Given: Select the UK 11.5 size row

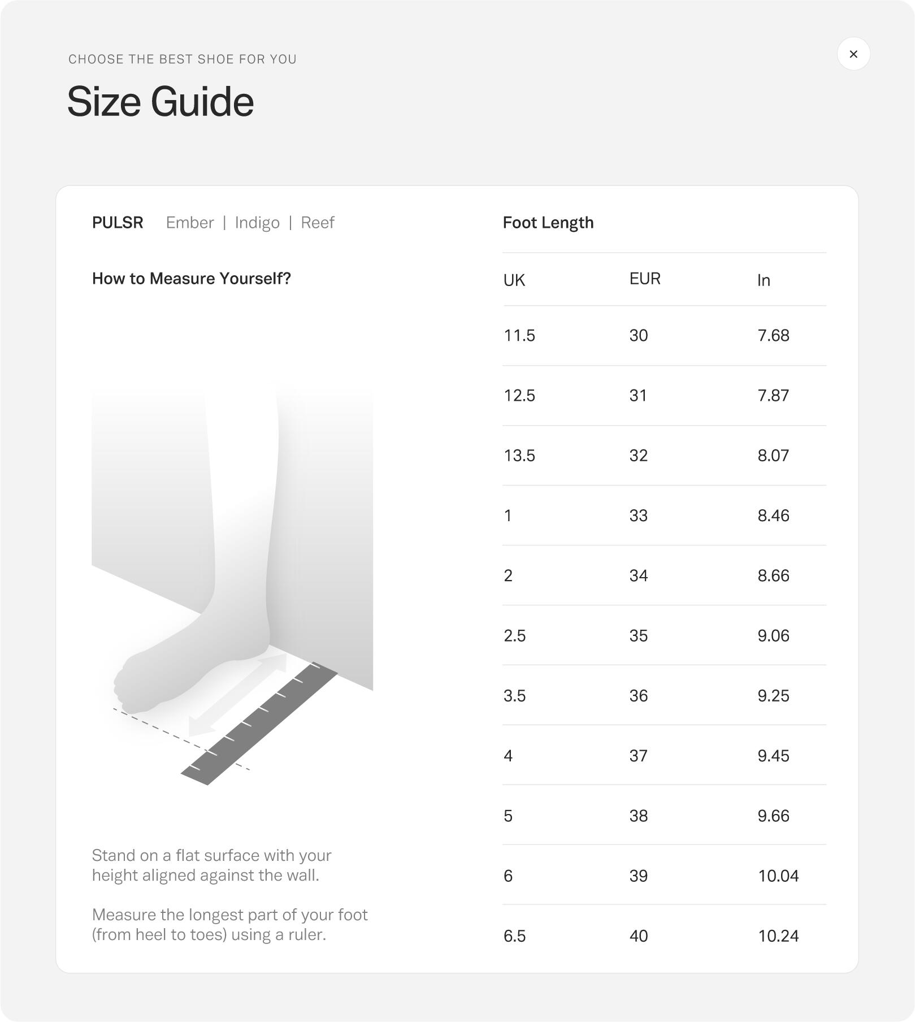Looking at the screenshot, I should click(x=664, y=336).
